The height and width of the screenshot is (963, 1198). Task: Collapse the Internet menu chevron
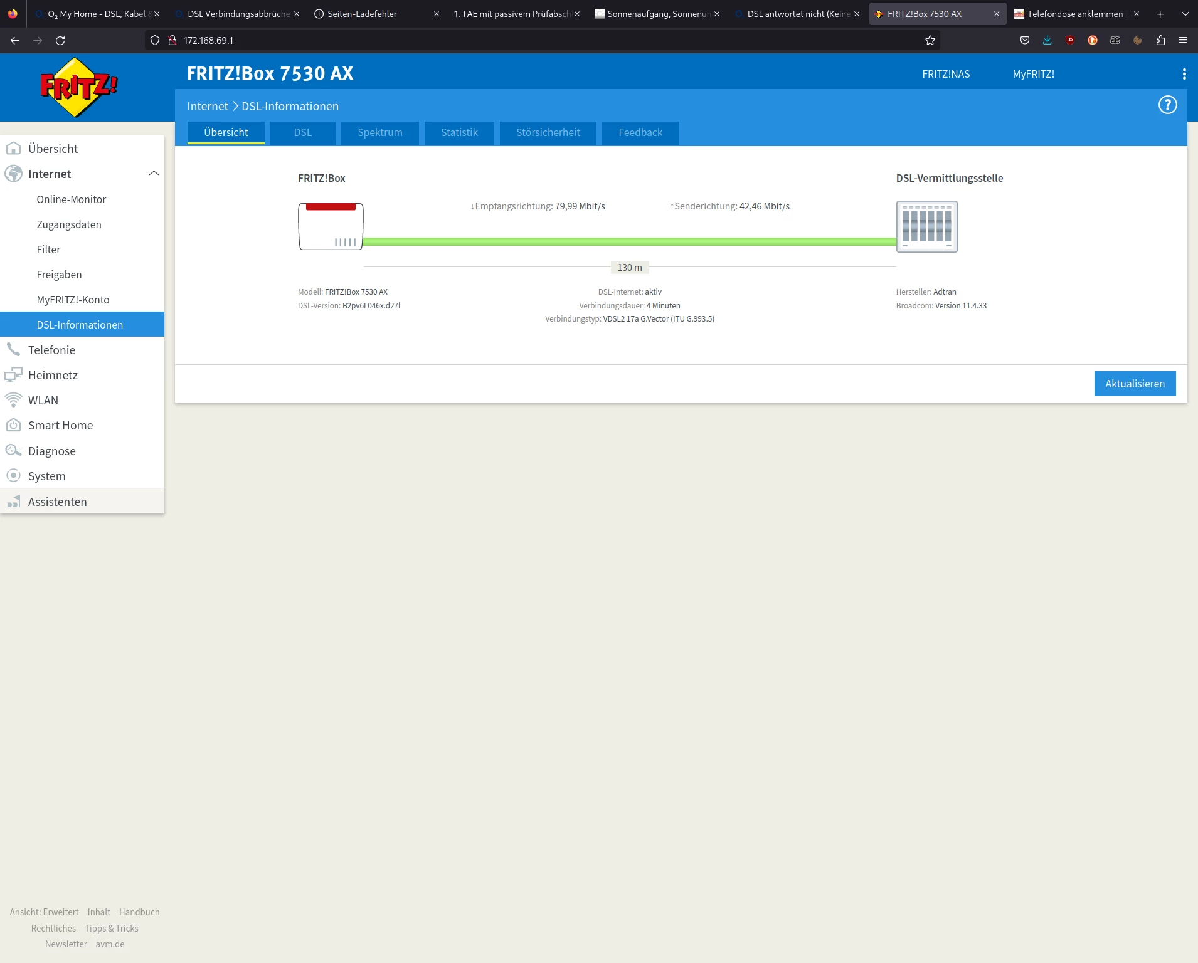(x=154, y=174)
